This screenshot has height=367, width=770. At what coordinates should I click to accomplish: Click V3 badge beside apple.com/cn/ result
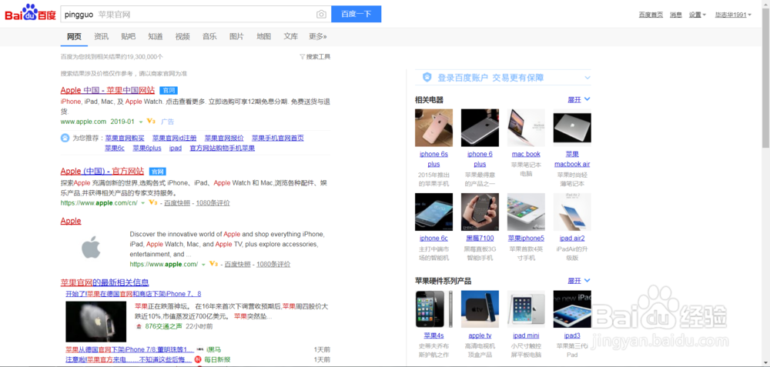[x=152, y=202]
